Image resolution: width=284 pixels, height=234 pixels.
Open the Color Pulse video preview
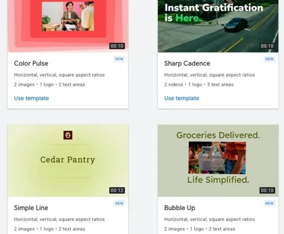[68, 26]
